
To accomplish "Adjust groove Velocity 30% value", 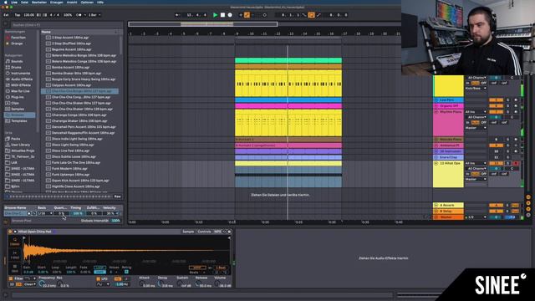I will pos(110,214).
